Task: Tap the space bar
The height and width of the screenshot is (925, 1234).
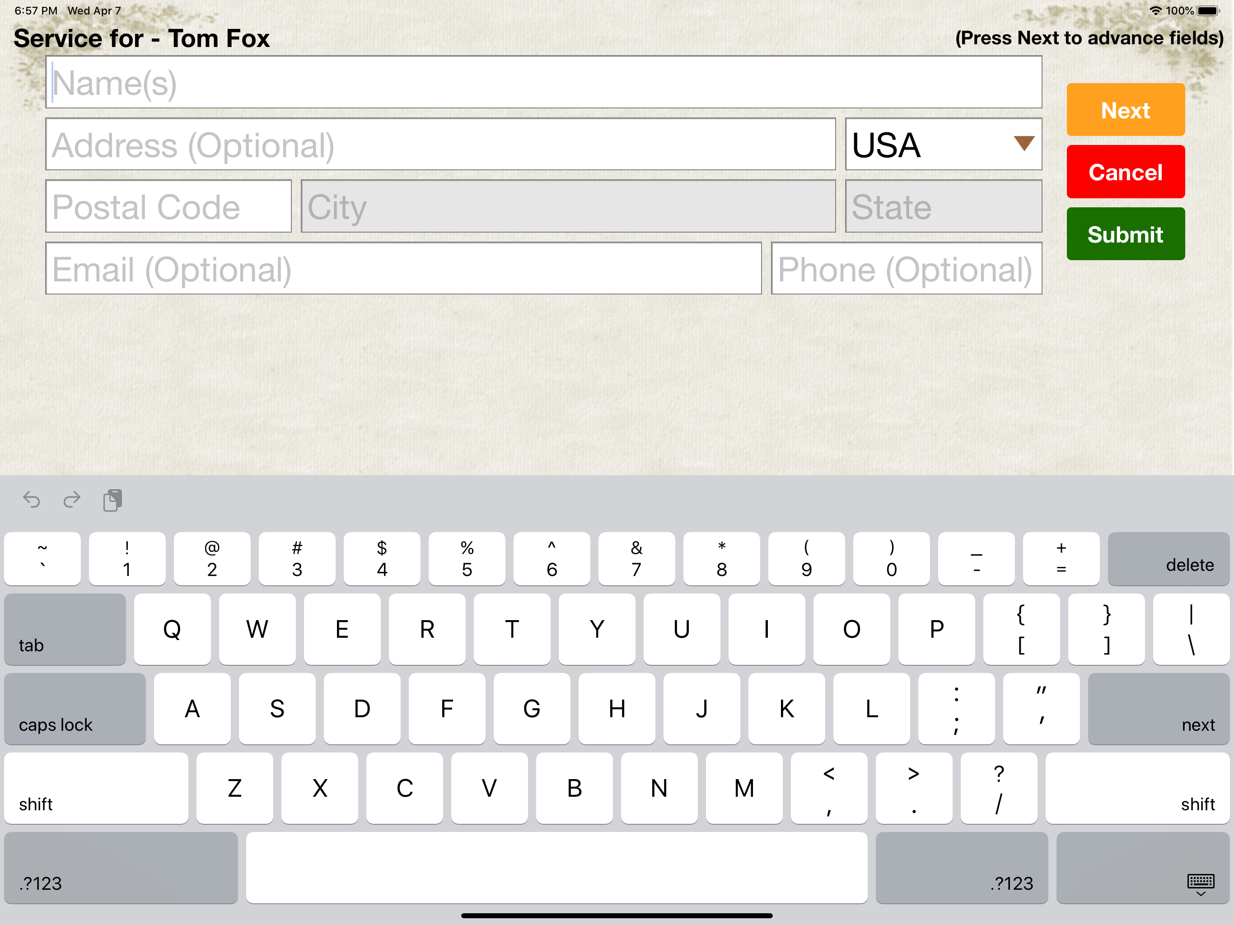Action: (557, 868)
